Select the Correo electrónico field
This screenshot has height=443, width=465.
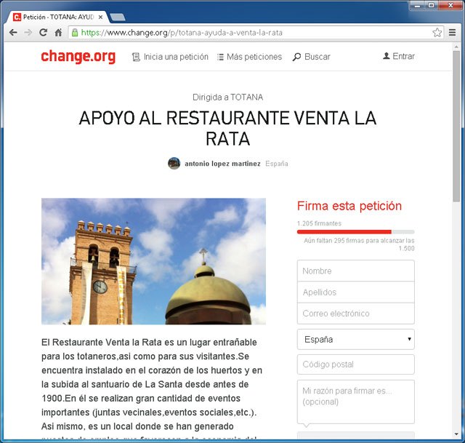(355, 314)
